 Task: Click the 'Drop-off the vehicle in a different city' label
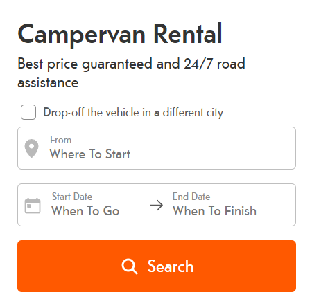pos(133,113)
